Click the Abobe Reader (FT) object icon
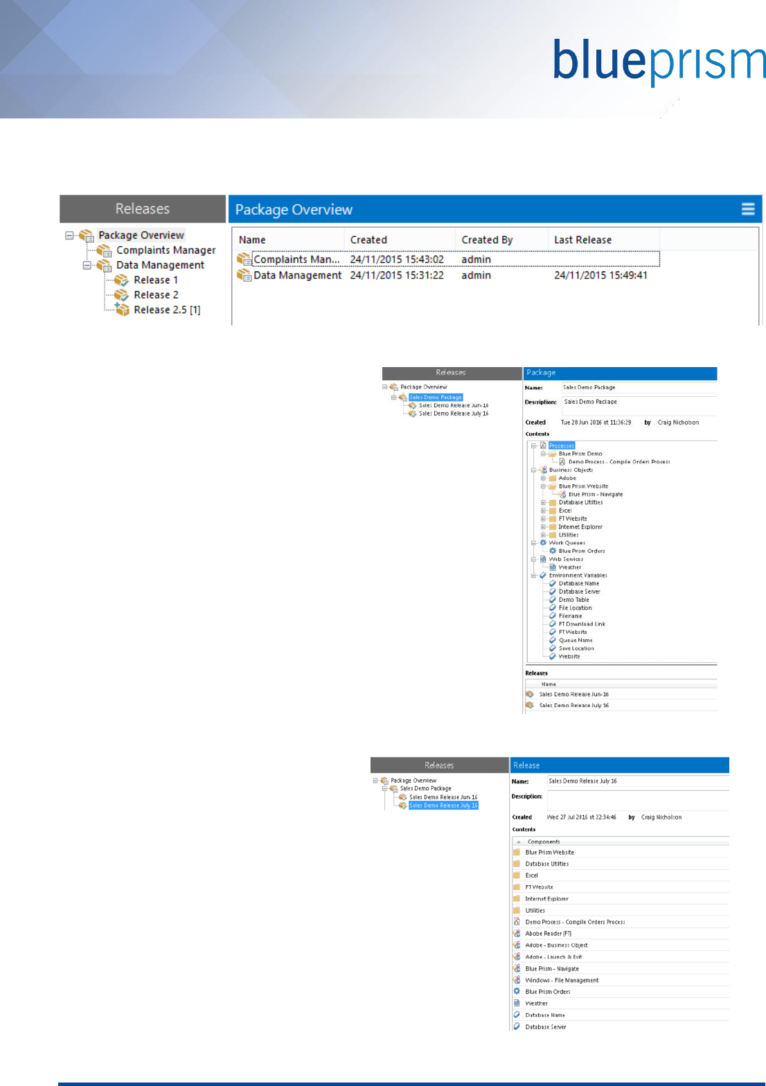Screen dimensions: 766x1086 tap(517, 934)
